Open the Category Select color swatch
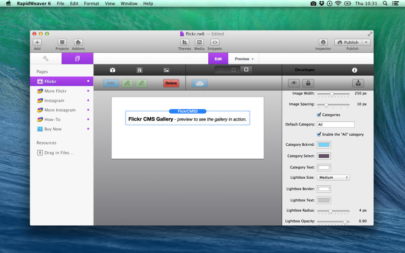 (324, 156)
